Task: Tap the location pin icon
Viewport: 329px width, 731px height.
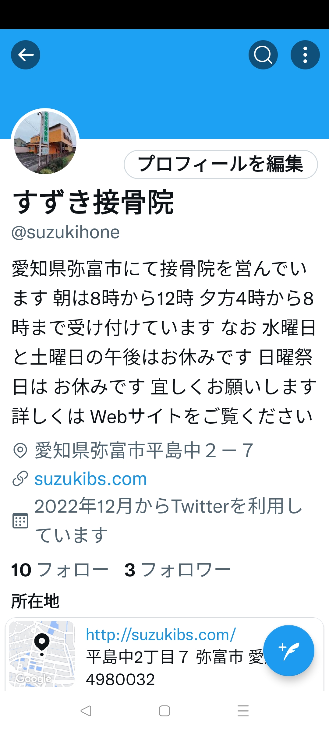Action: 20,450
